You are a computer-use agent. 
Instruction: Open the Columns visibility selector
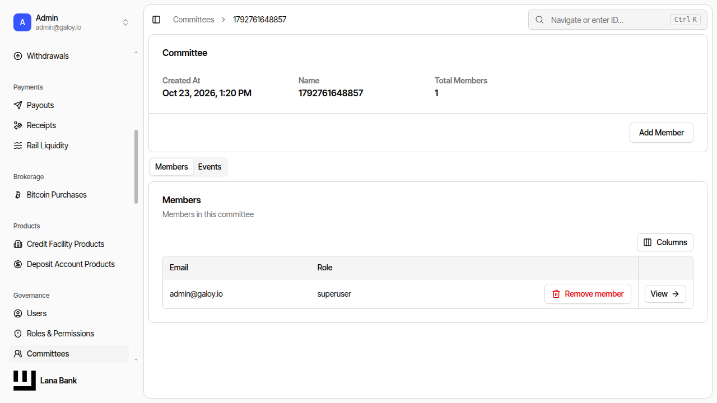tap(665, 242)
